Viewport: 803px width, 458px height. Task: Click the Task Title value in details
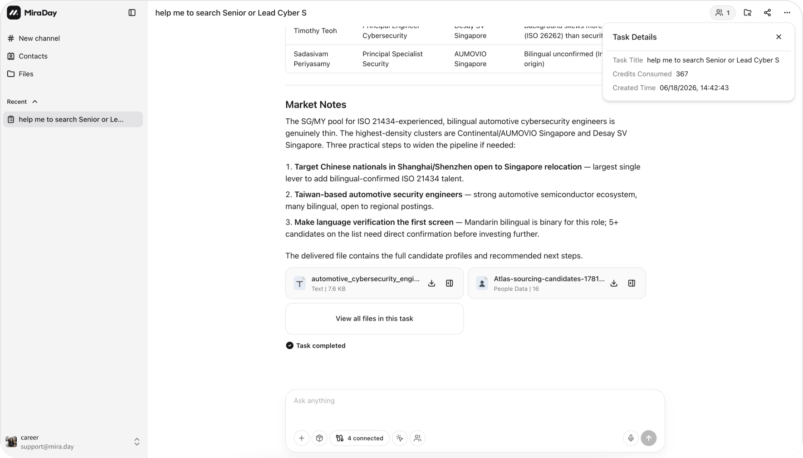click(713, 60)
